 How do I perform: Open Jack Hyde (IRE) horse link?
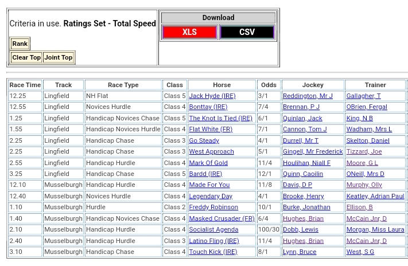point(212,96)
